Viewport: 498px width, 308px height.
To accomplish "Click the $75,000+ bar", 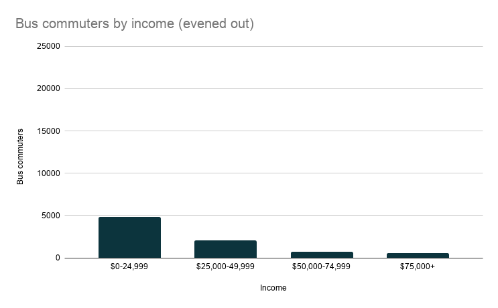I will (x=418, y=256).
